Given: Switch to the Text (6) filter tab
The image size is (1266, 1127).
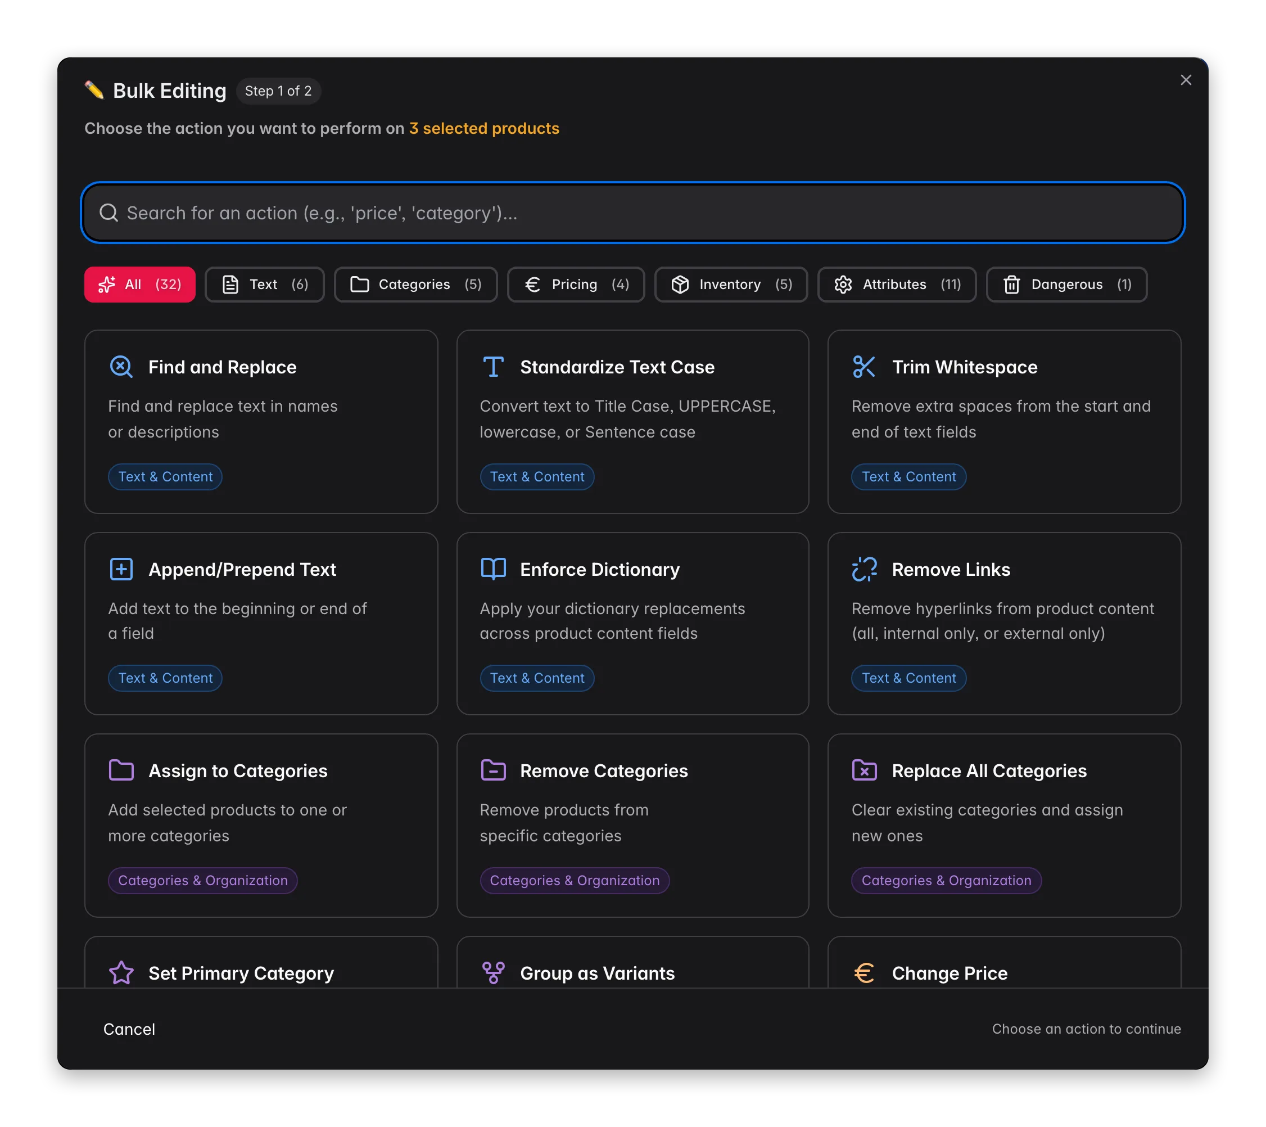Looking at the screenshot, I should tap(264, 285).
